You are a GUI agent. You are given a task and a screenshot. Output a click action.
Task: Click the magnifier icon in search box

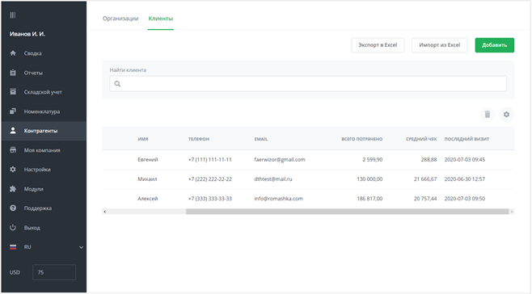(x=117, y=84)
